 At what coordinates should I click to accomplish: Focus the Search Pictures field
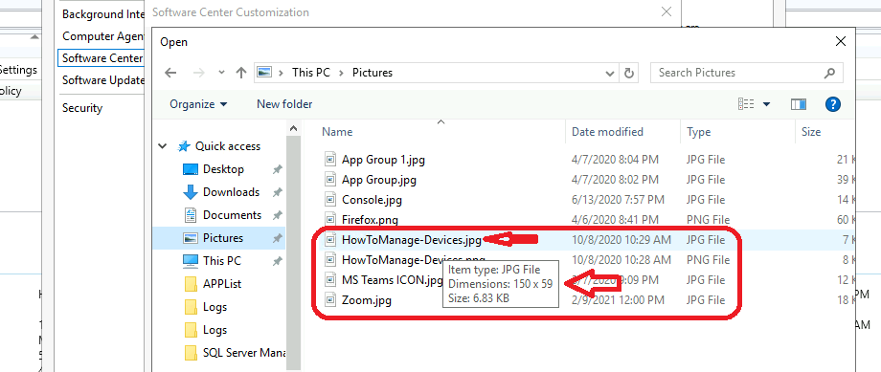coord(746,73)
